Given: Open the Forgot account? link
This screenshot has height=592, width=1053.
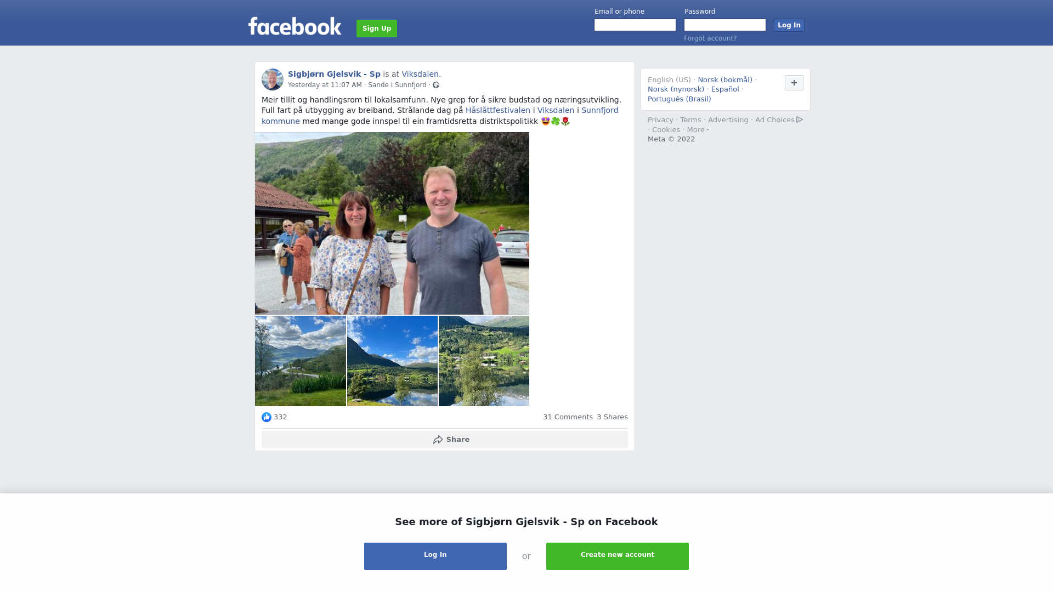Looking at the screenshot, I should (x=710, y=38).
